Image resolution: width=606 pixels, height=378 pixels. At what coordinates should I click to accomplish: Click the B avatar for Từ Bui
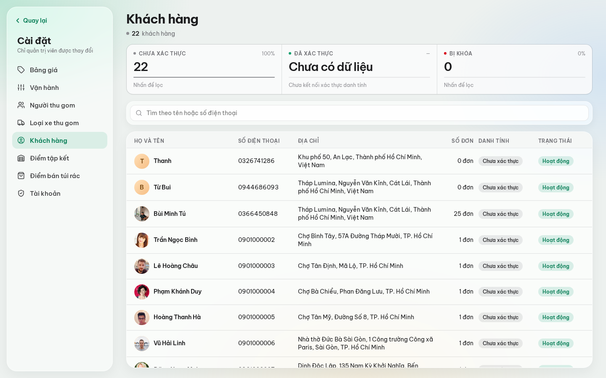142,187
